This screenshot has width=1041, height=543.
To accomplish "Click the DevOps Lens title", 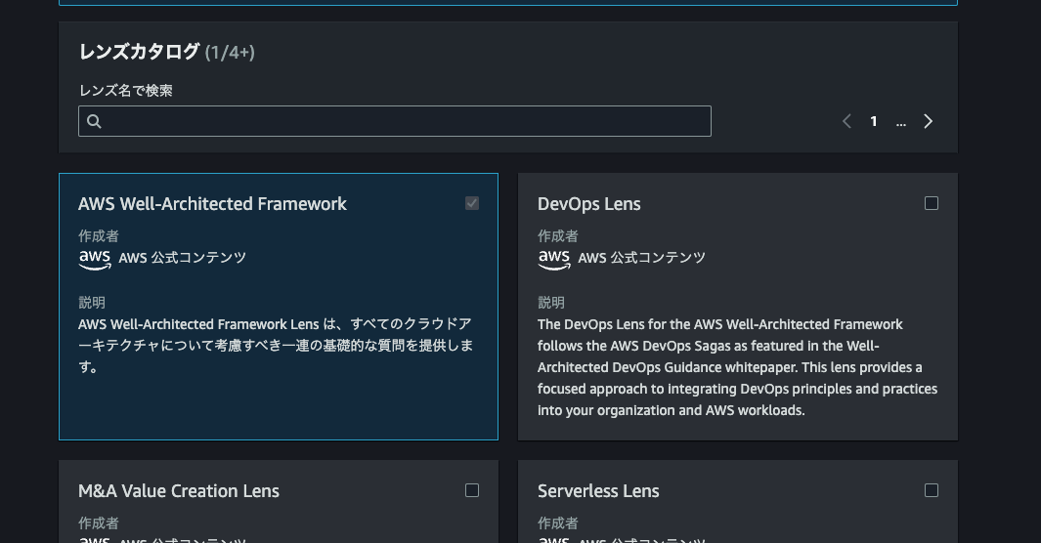I will 588,203.
